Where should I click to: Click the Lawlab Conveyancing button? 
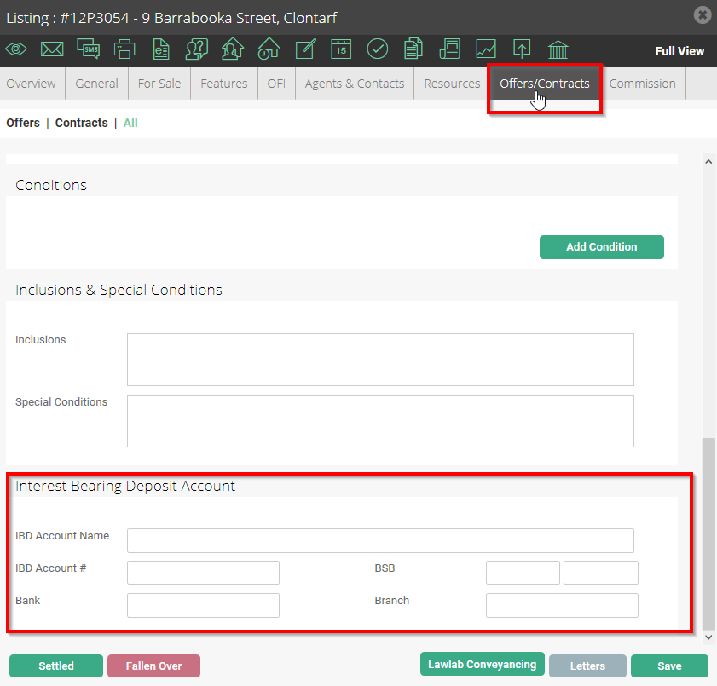[483, 664]
